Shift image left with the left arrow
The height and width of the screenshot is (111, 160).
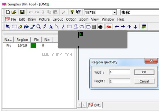[117, 27]
